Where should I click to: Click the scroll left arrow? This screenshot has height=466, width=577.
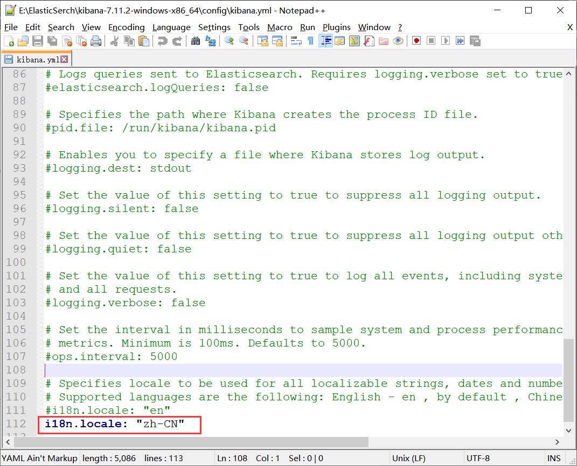(x=8, y=442)
